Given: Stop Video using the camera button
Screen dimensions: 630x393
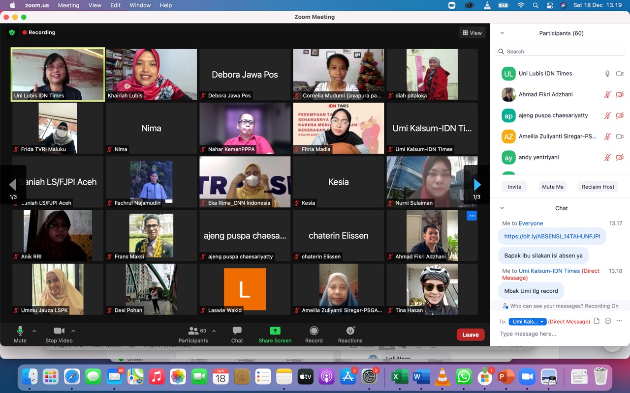Looking at the screenshot, I should click(x=59, y=331).
